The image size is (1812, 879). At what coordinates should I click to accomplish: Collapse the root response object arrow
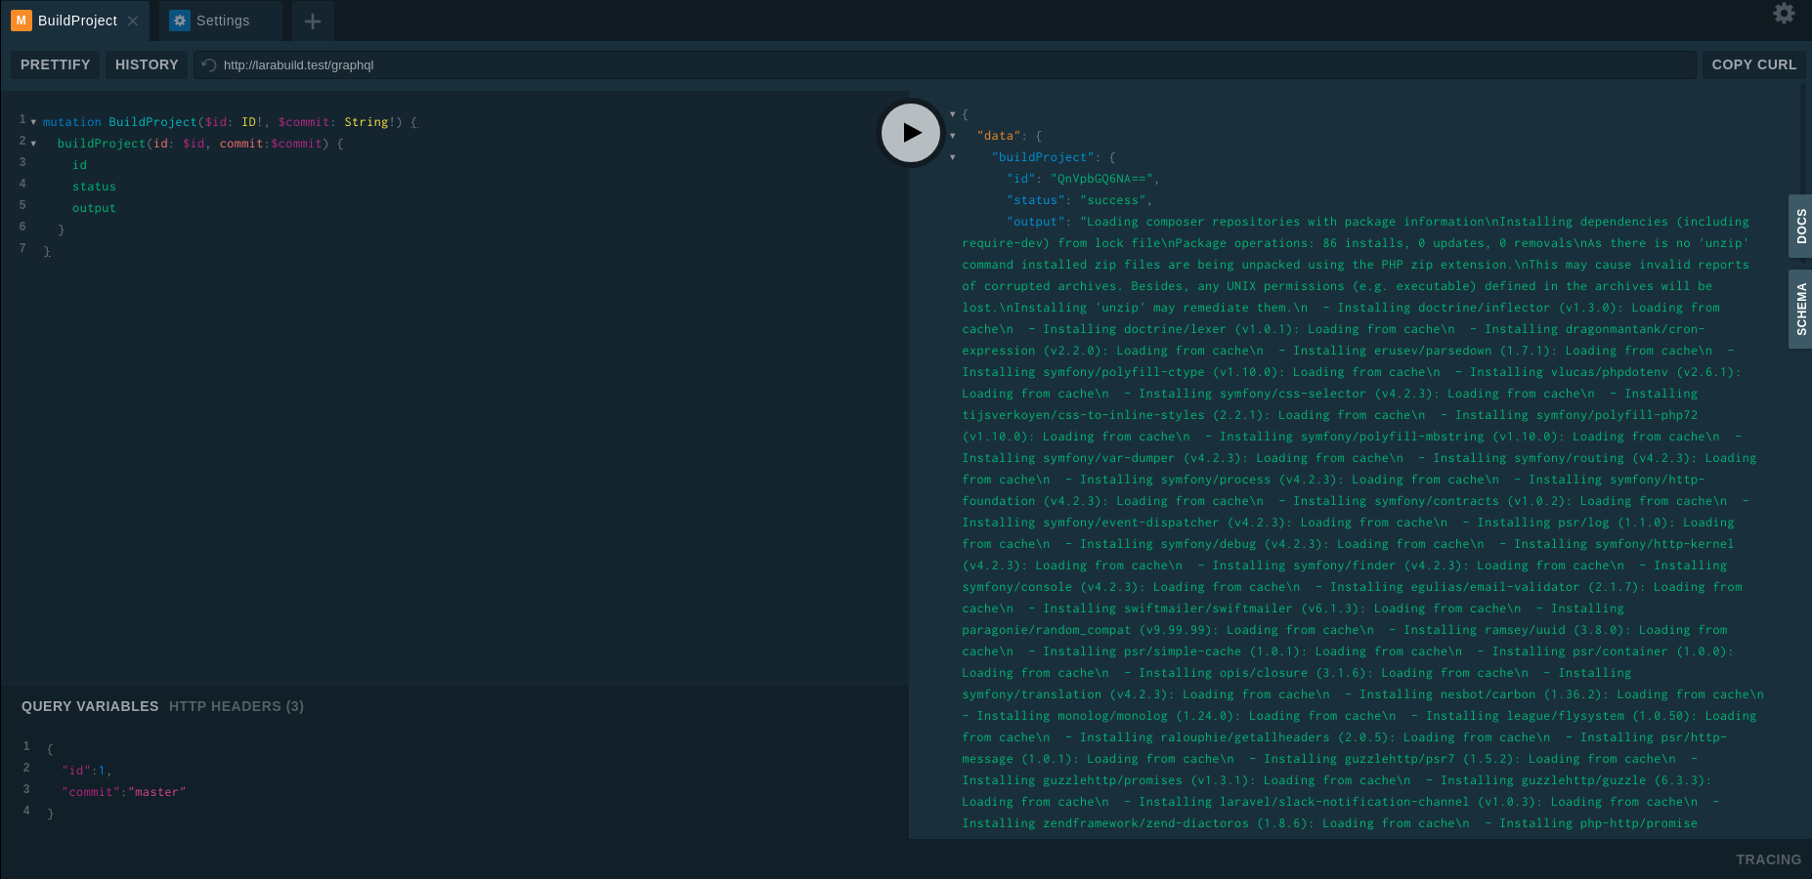[953, 114]
